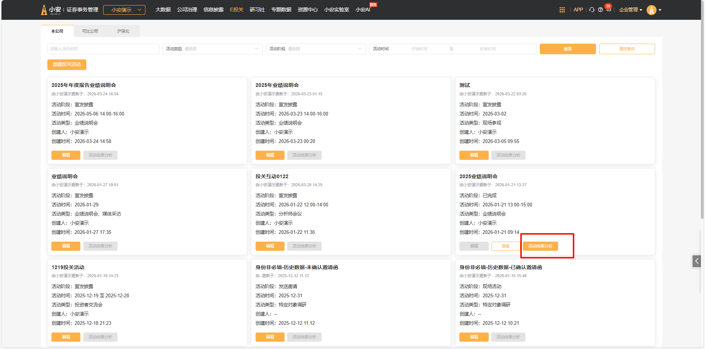Expand the 活动类型 select dropdown
The height and width of the screenshot is (349, 705).
213,49
